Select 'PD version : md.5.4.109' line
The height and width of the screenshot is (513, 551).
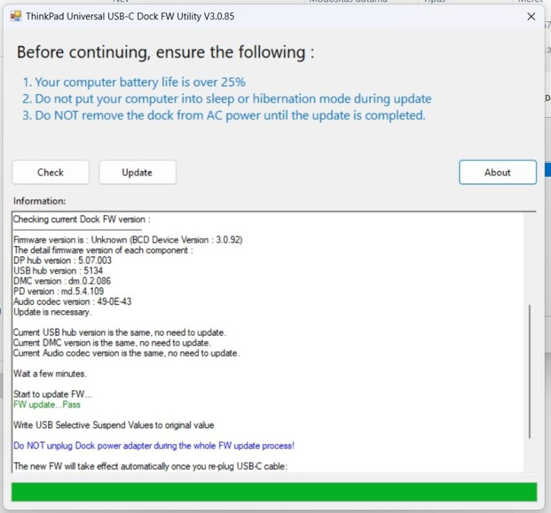click(x=59, y=292)
